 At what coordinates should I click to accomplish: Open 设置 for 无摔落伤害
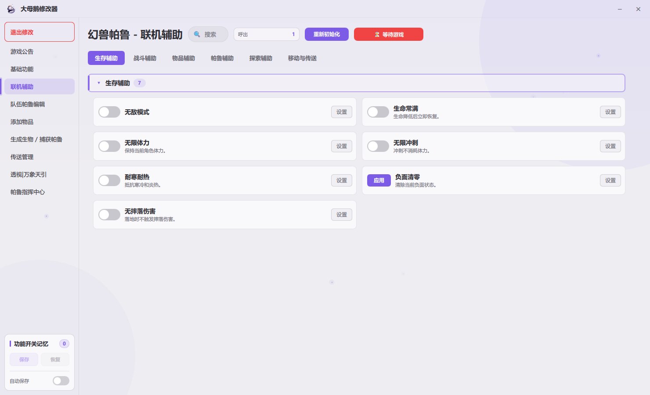342,215
